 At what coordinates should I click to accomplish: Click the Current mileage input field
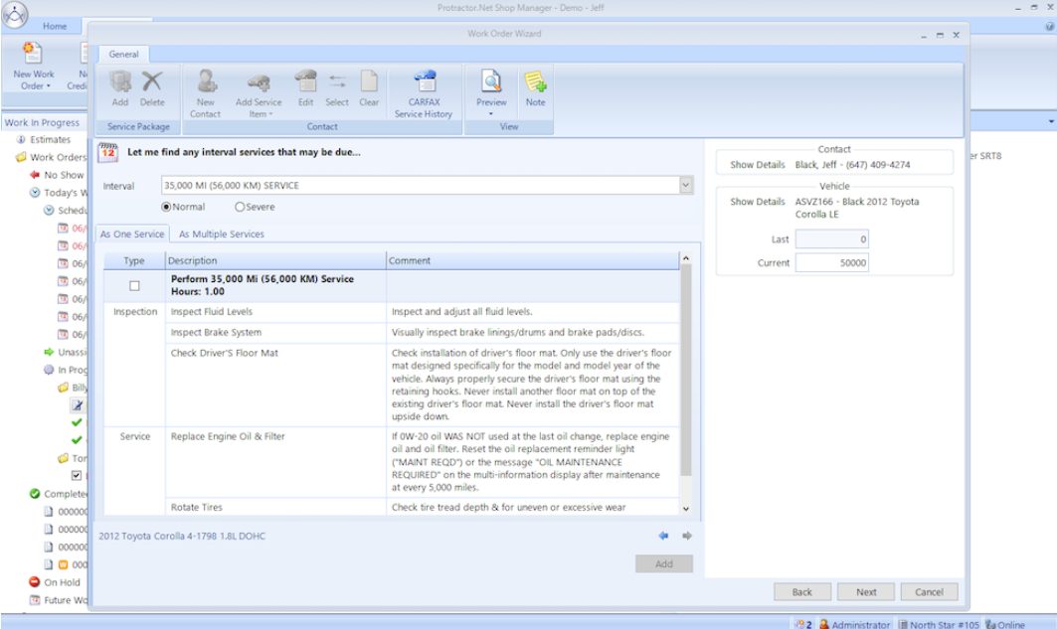coord(830,260)
